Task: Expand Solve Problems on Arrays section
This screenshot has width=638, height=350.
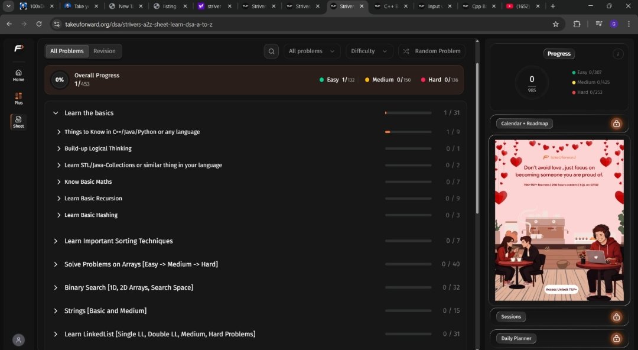Action: click(56, 264)
